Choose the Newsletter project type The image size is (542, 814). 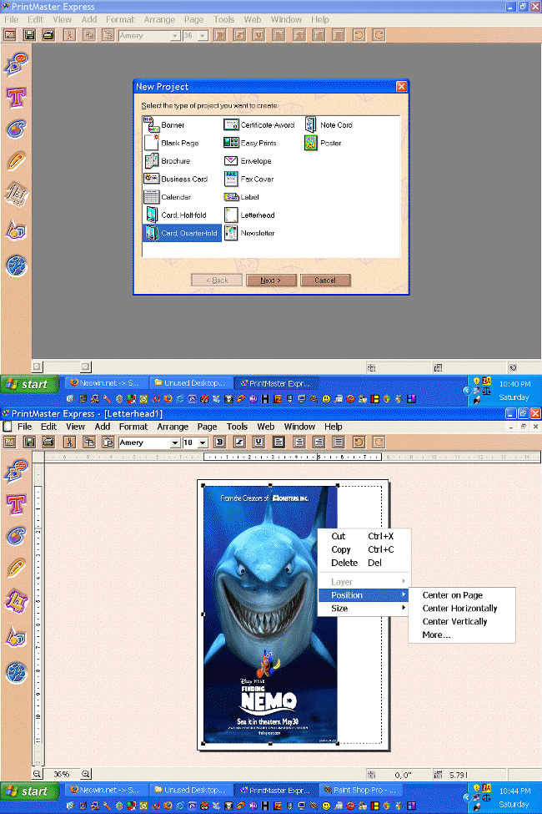click(x=249, y=233)
